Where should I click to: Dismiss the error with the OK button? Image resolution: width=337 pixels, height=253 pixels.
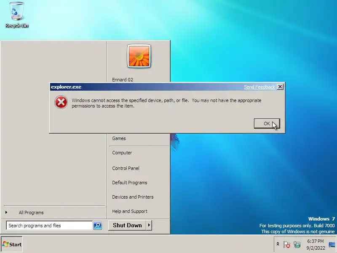267,124
